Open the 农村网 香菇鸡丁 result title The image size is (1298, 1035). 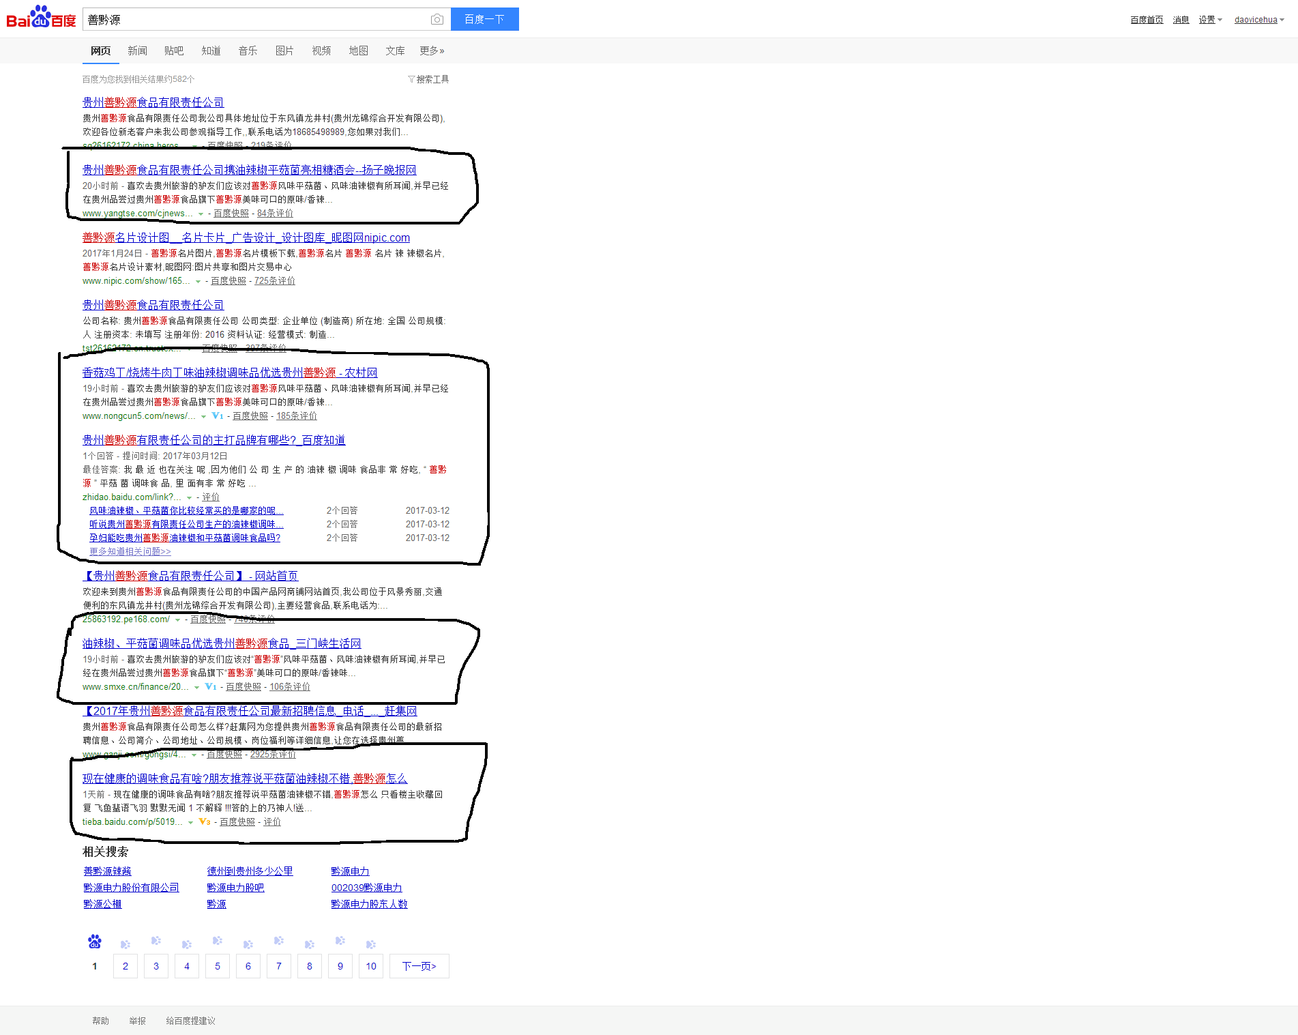coord(230,373)
